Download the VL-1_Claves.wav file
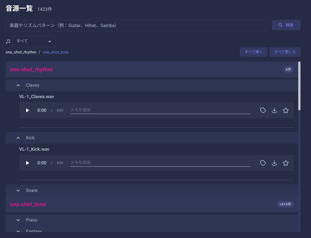 coord(274,110)
